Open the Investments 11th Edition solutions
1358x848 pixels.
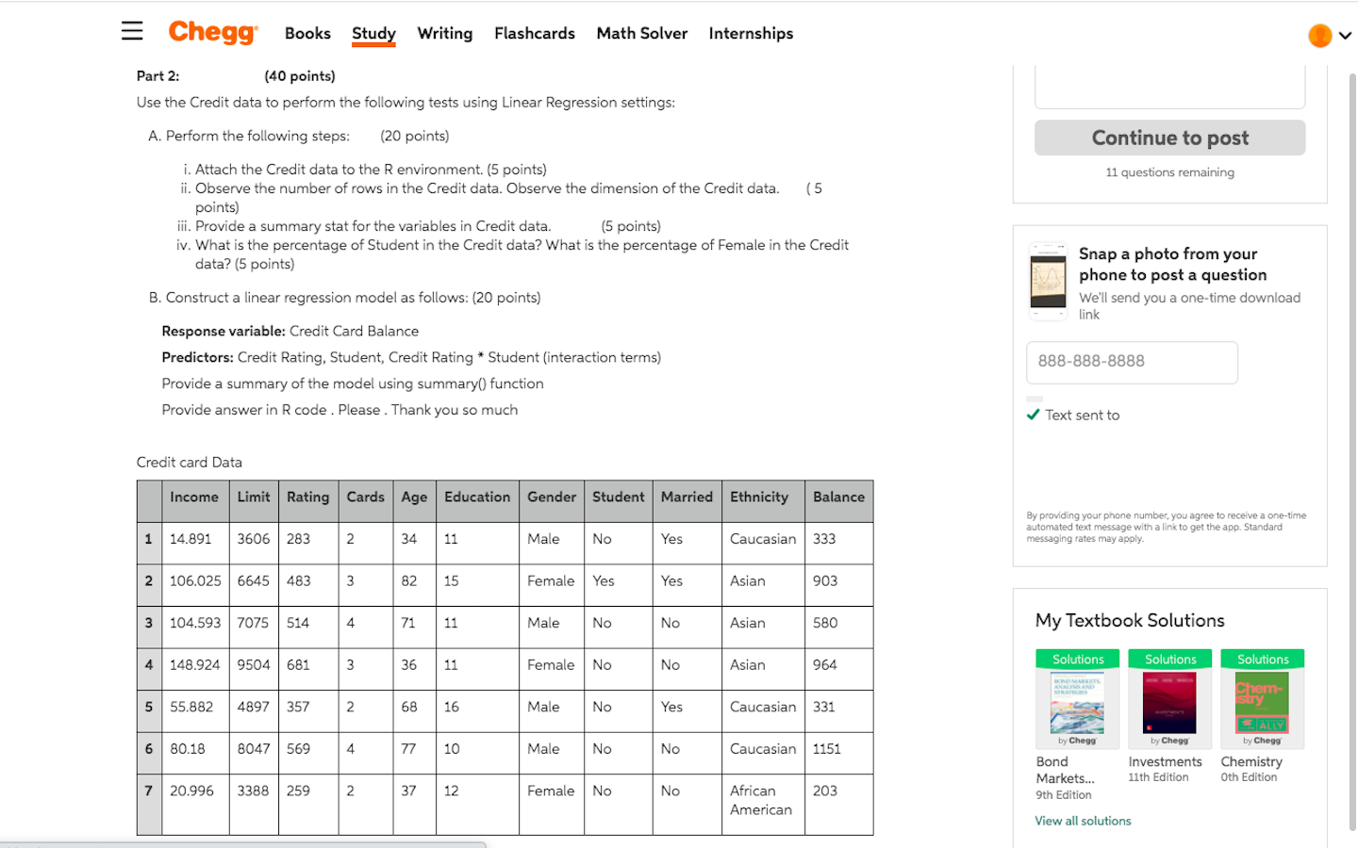pos(1169,702)
